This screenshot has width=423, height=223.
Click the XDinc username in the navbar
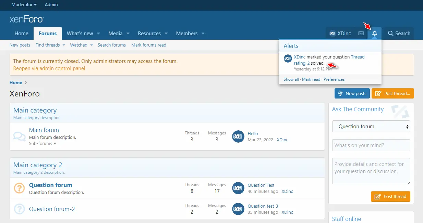pyautogui.click(x=344, y=34)
